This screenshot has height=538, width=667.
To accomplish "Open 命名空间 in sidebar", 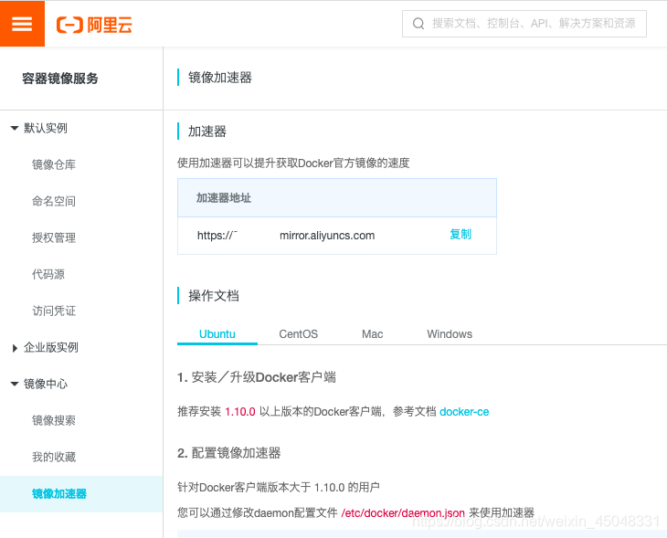I will (x=54, y=201).
